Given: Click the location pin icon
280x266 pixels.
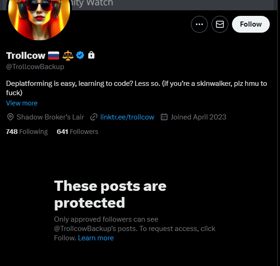Looking at the screenshot, I should pos(11,117).
